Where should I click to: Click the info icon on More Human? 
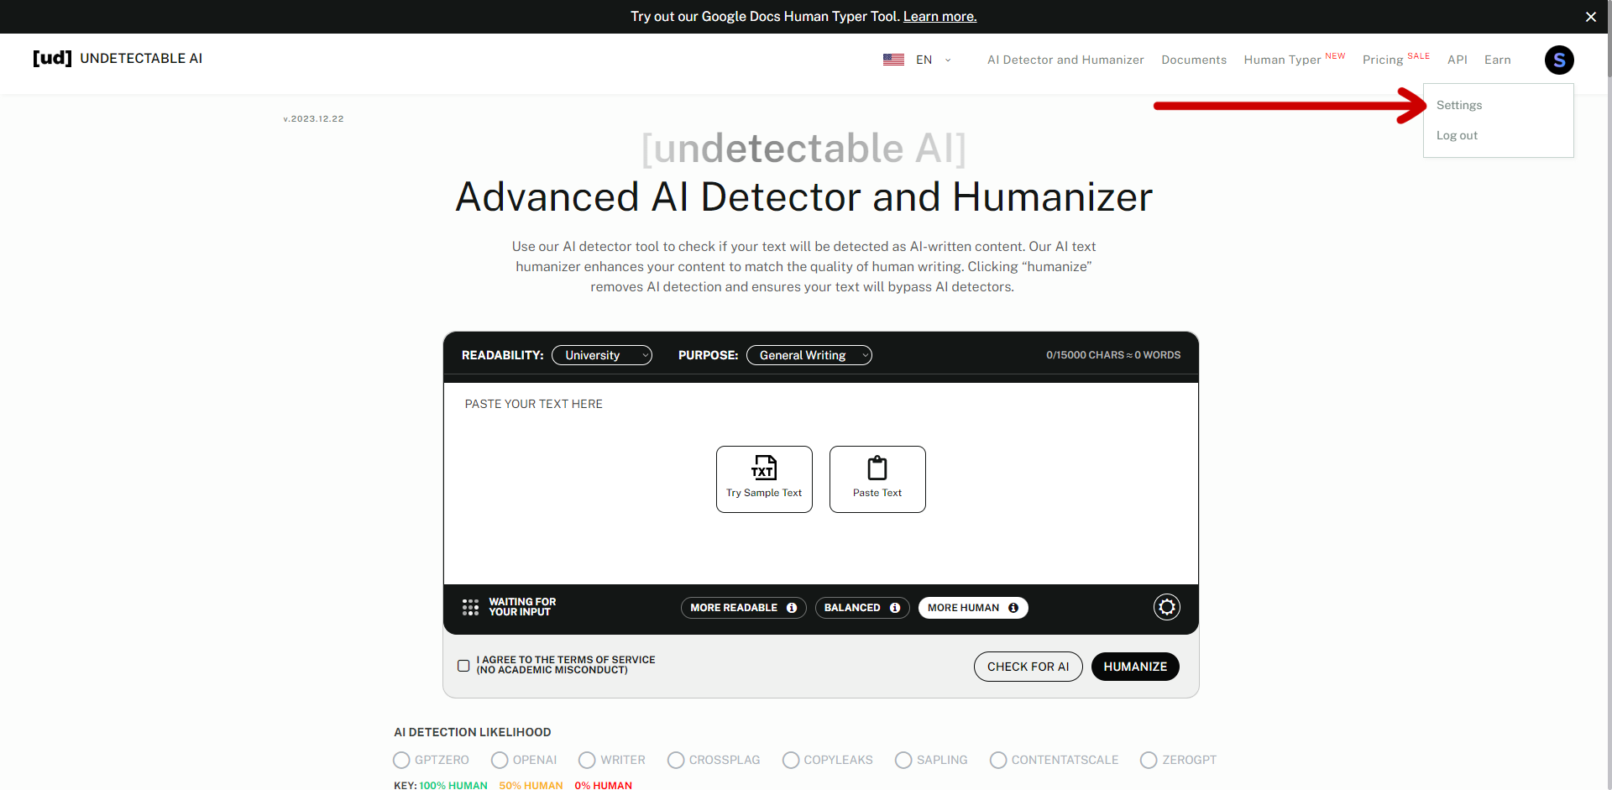1013,608
